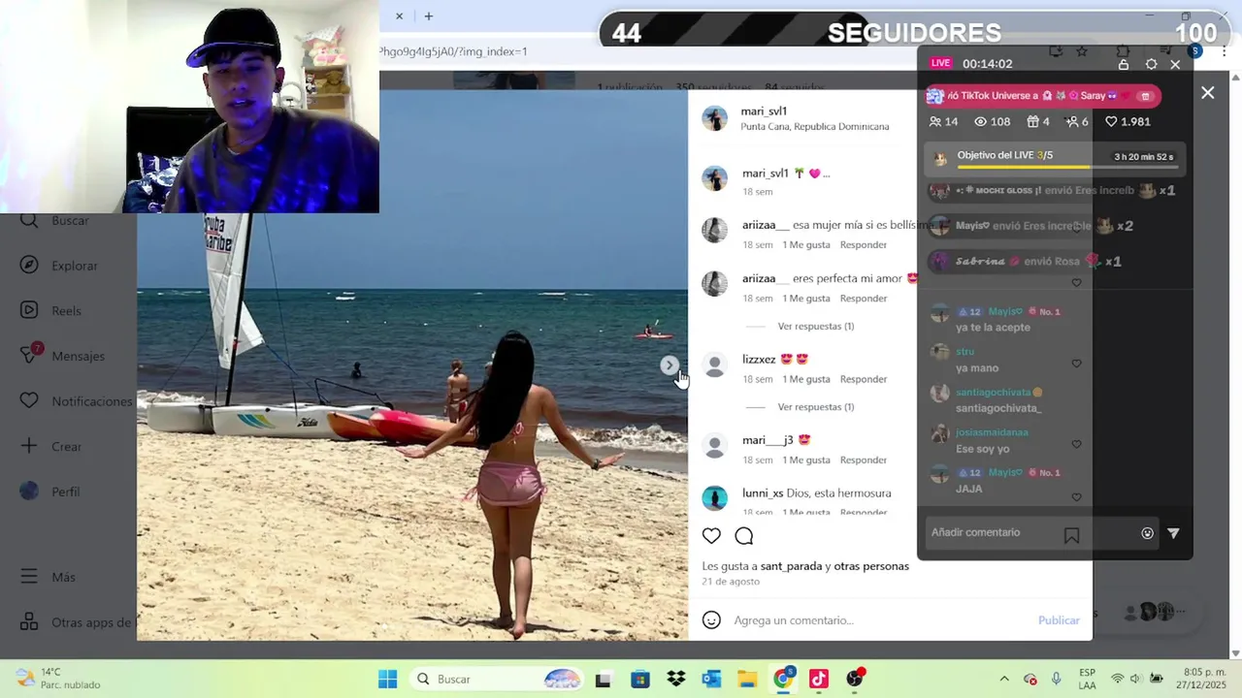The image size is (1242, 698).
Task: Open emoji picker in the Instagram comment box
Action: [x=711, y=620]
